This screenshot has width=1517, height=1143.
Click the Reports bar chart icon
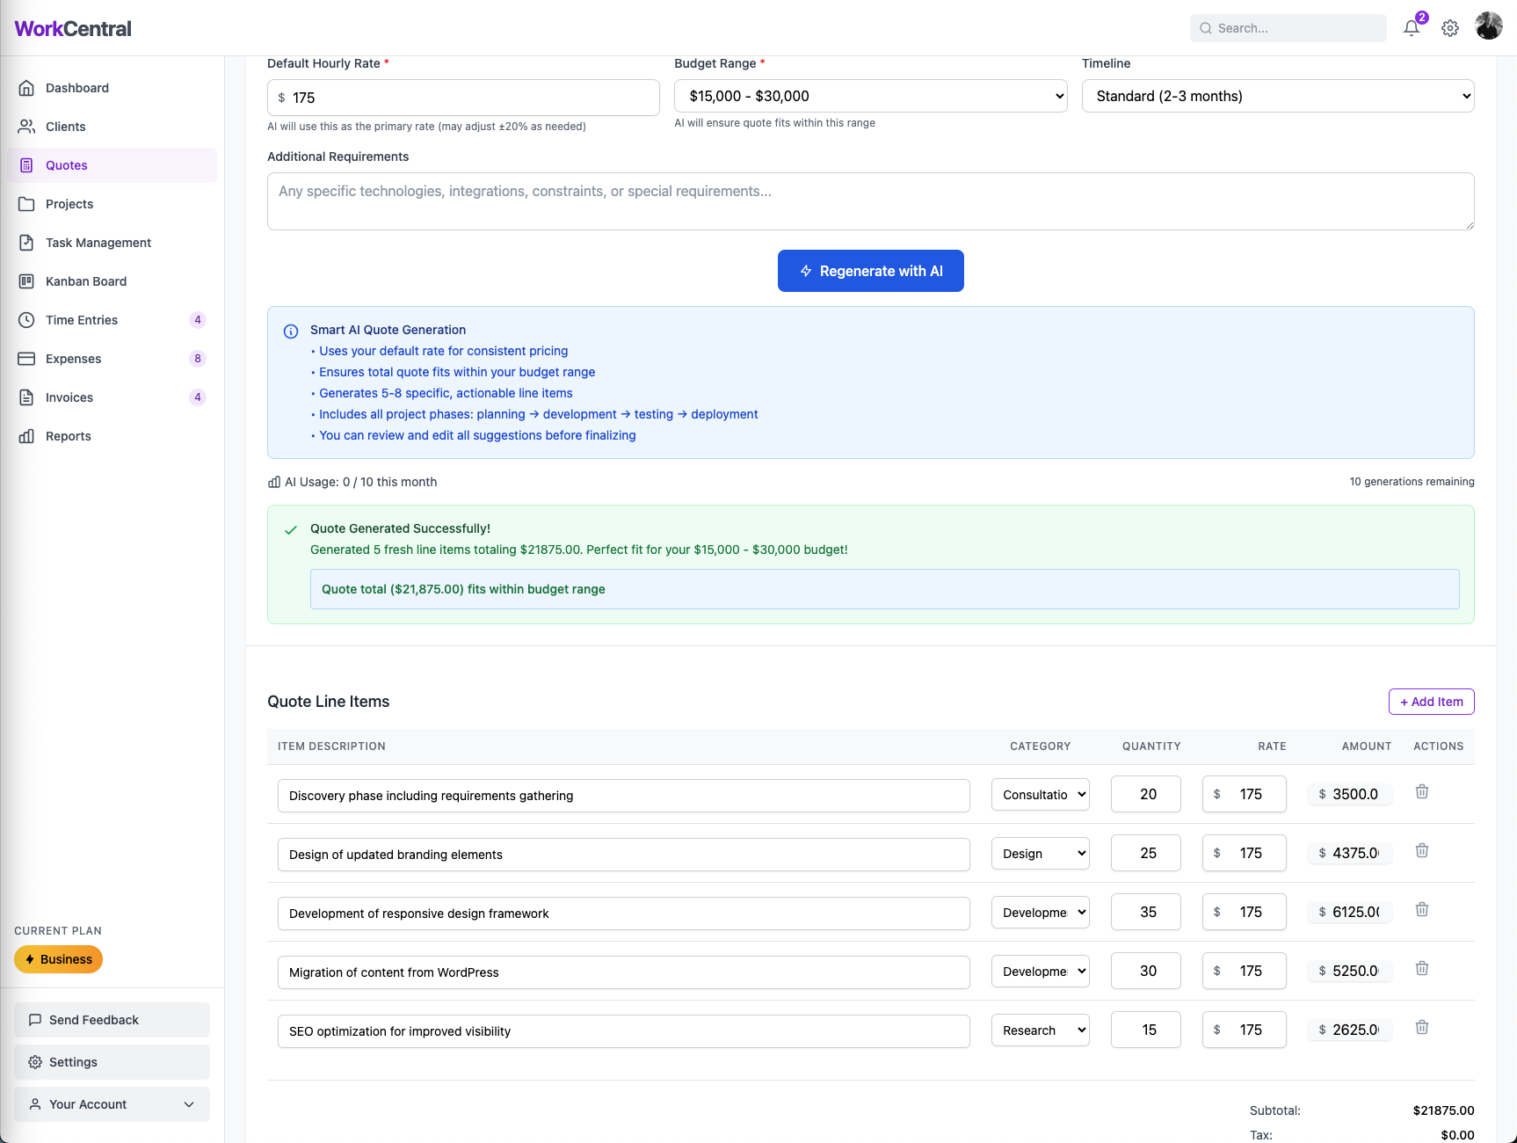point(26,436)
